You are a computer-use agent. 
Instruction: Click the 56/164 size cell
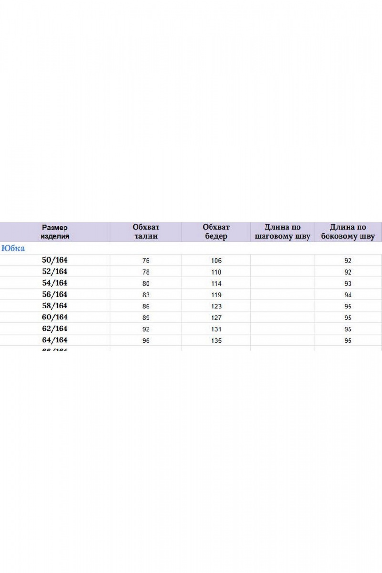55,295
